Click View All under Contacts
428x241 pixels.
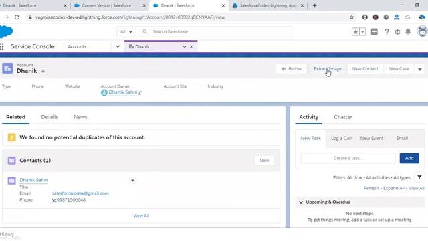point(141,216)
